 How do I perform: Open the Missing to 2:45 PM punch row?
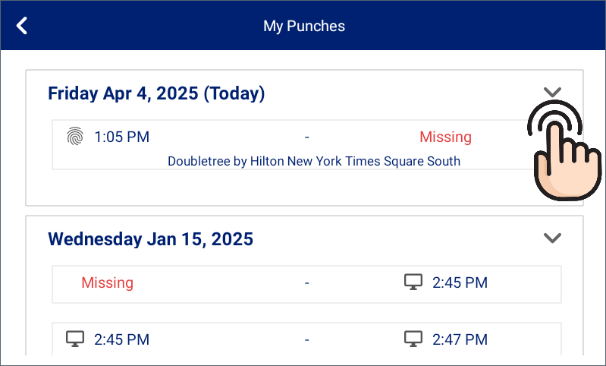(306, 284)
